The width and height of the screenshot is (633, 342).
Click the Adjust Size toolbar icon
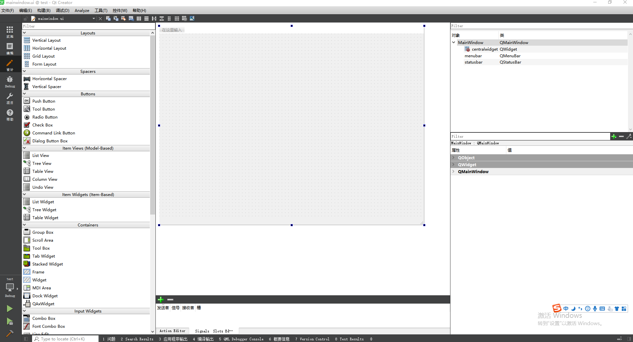[x=192, y=18]
